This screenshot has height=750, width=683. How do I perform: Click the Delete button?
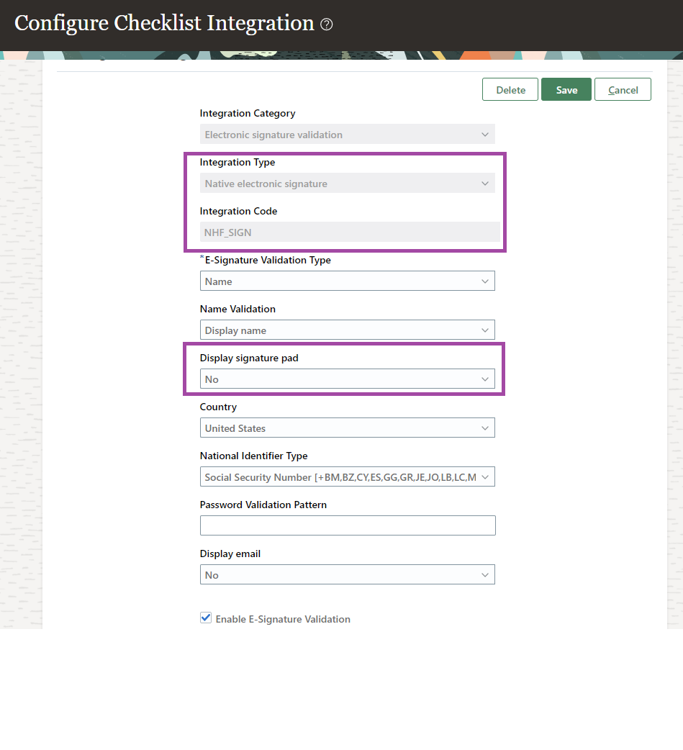tap(510, 89)
